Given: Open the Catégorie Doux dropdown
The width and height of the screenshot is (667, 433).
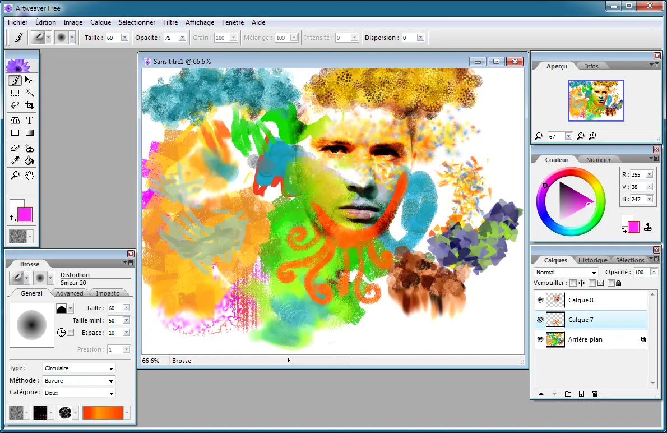Looking at the screenshot, I should pyautogui.click(x=78, y=393).
